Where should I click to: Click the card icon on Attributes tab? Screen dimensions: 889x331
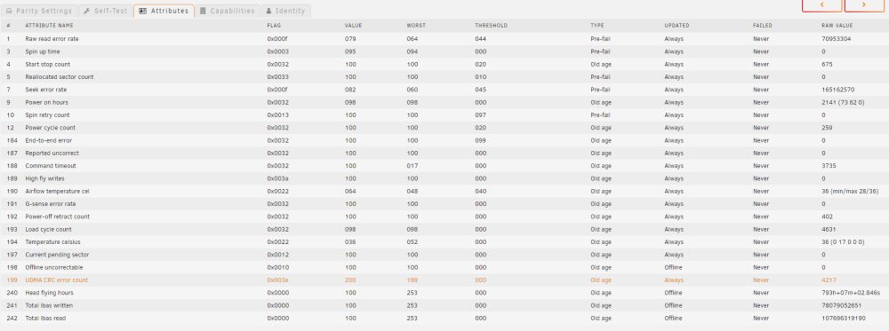pos(143,11)
